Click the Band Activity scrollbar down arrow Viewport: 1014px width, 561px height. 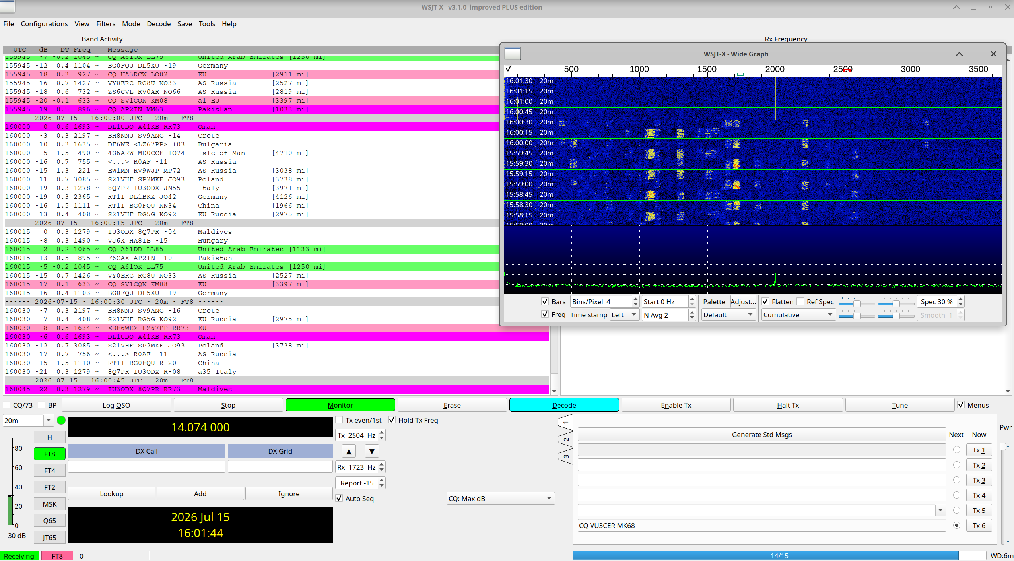(x=554, y=391)
